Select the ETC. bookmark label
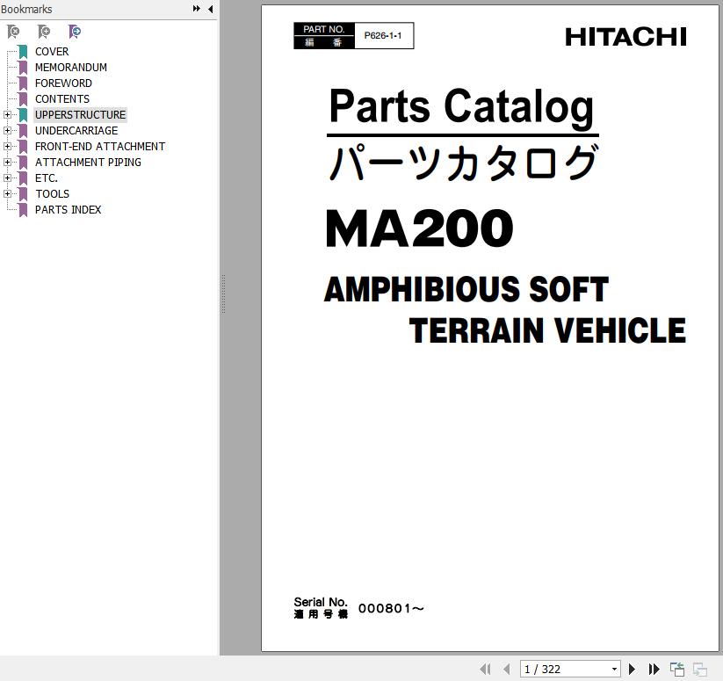Screen dimensions: 723x681 (x=47, y=178)
